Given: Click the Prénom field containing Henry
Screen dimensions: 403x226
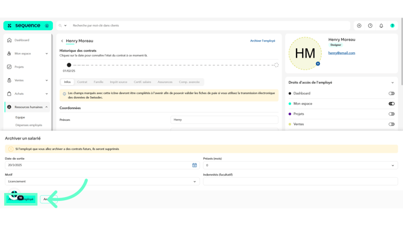Looking at the screenshot, I should pyautogui.click(x=224, y=120).
